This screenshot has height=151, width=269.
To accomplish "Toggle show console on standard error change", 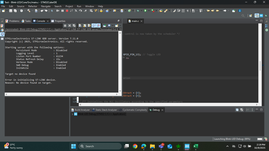I will coord(98,26).
